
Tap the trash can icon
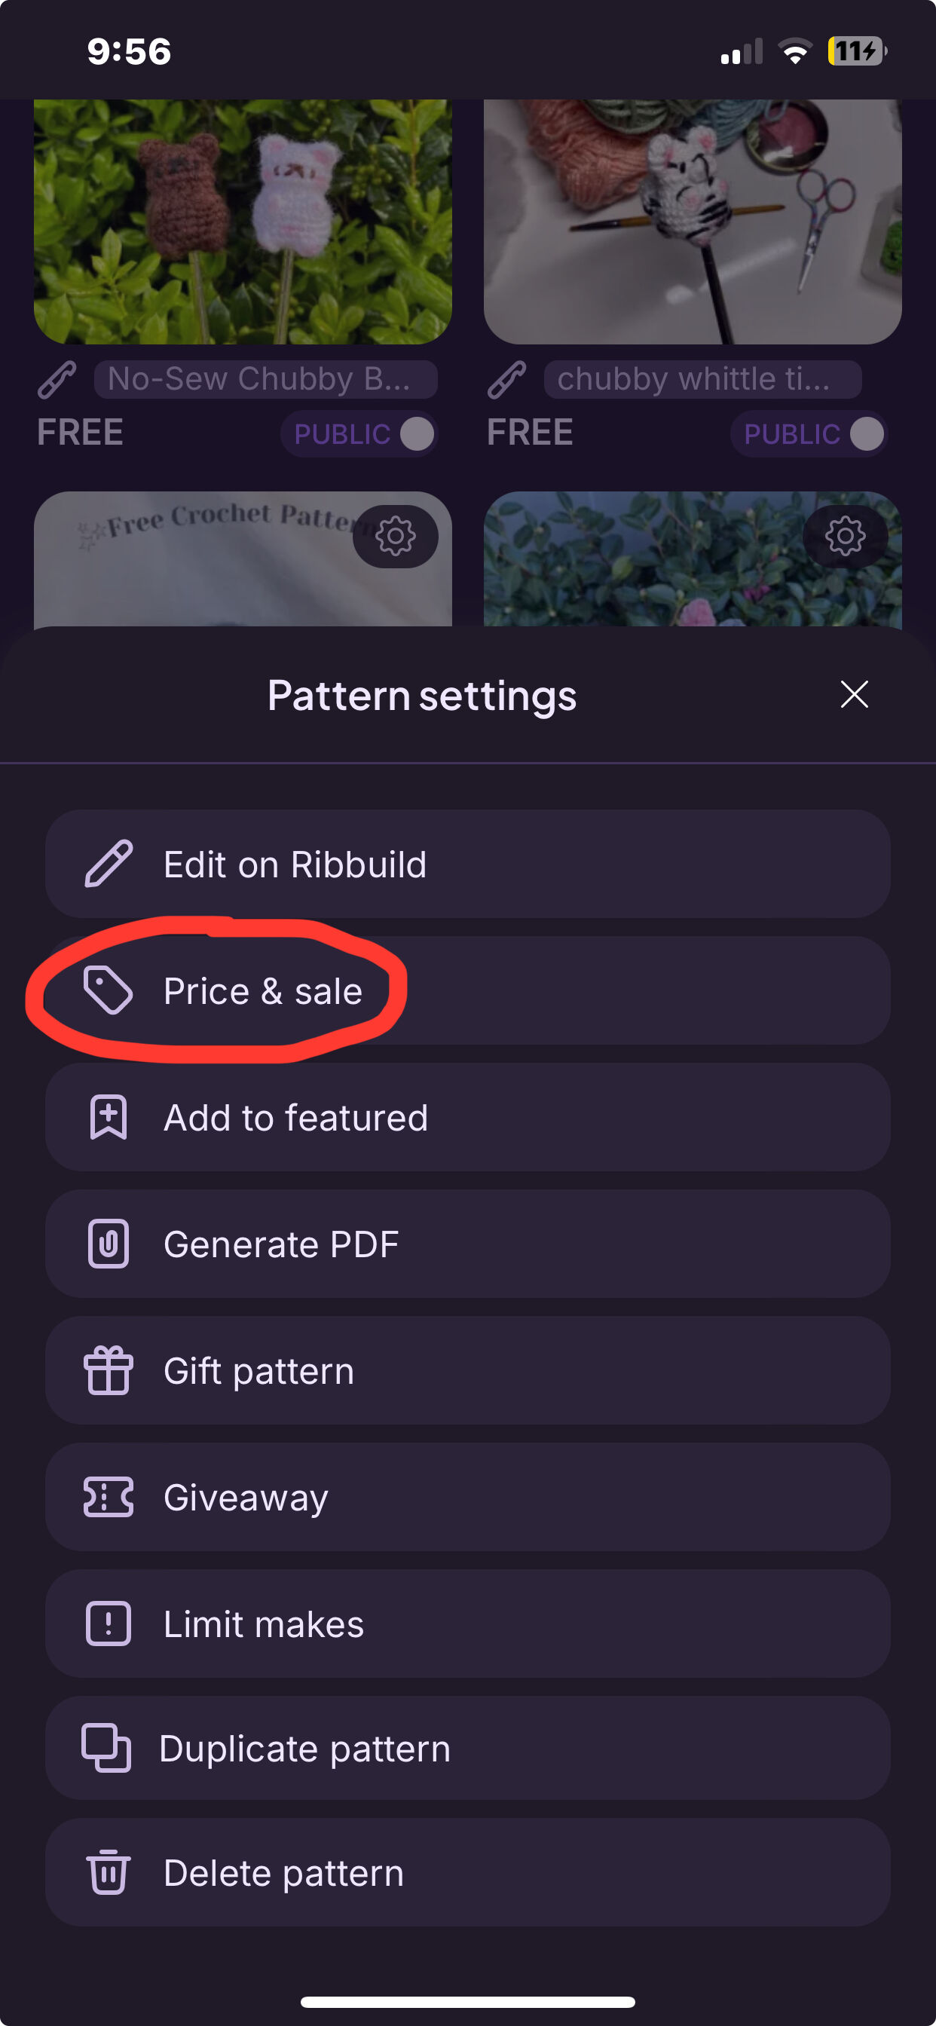click(109, 1873)
